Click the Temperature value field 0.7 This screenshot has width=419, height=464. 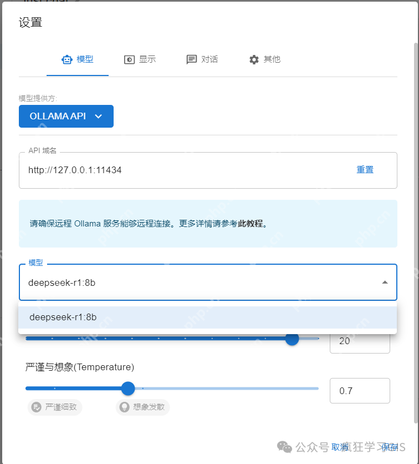coord(360,391)
